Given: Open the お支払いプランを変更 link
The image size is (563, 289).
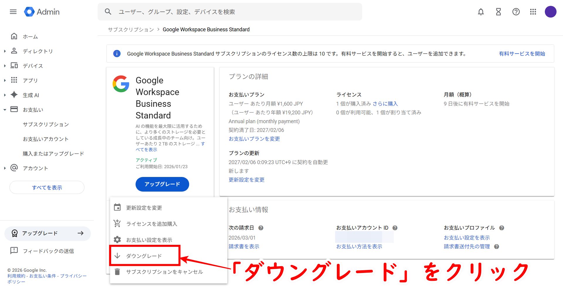Looking at the screenshot, I should (254, 139).
